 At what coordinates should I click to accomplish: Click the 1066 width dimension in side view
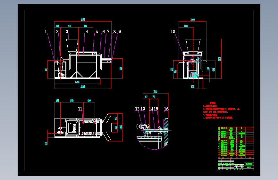tap(192, 20)
